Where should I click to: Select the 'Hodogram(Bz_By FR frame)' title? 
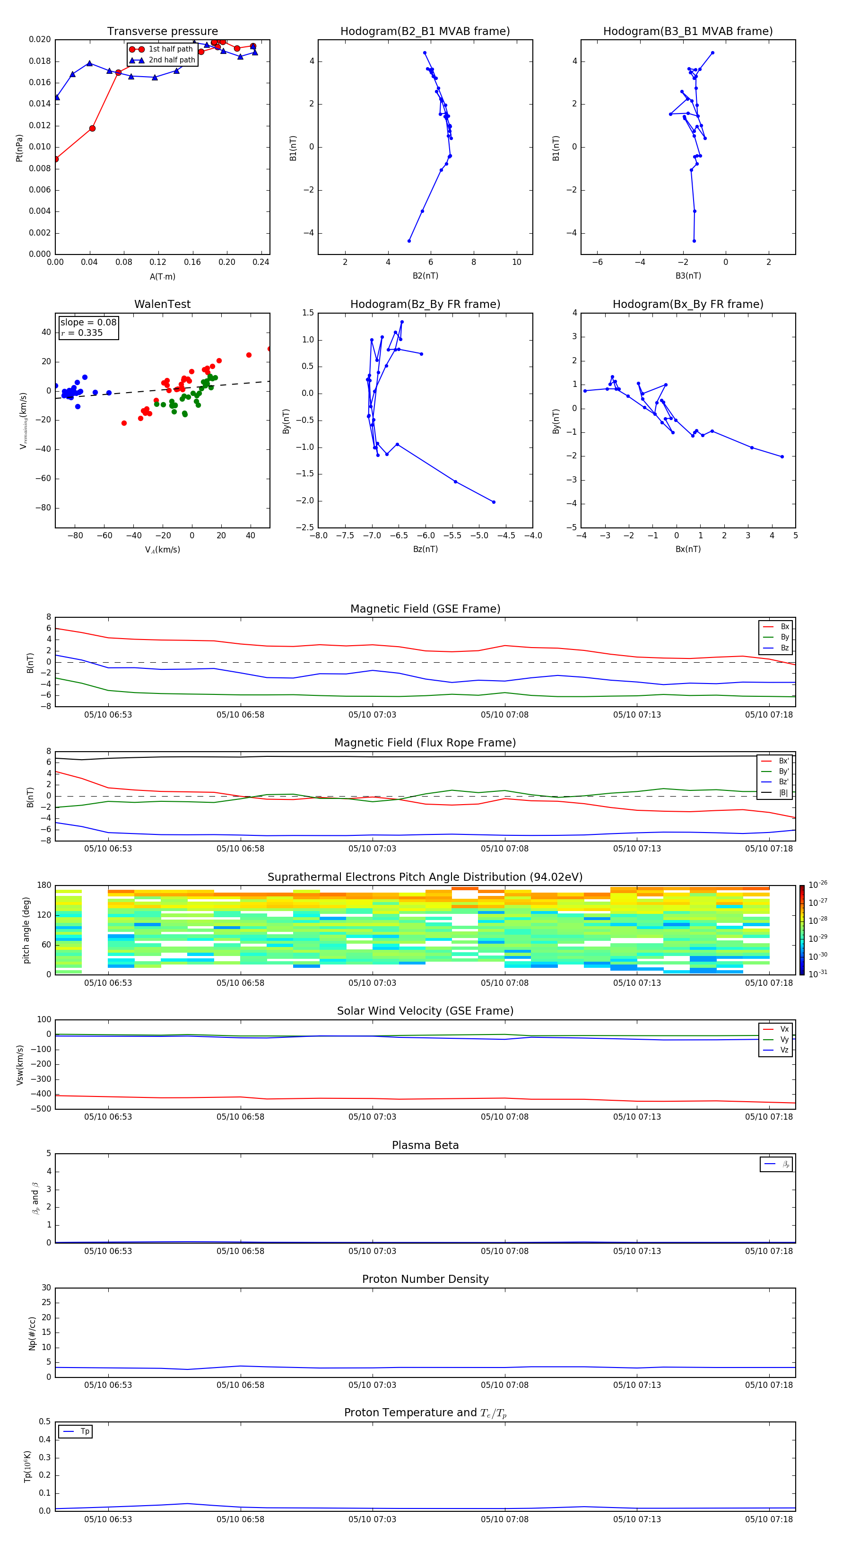click(425, 304)
